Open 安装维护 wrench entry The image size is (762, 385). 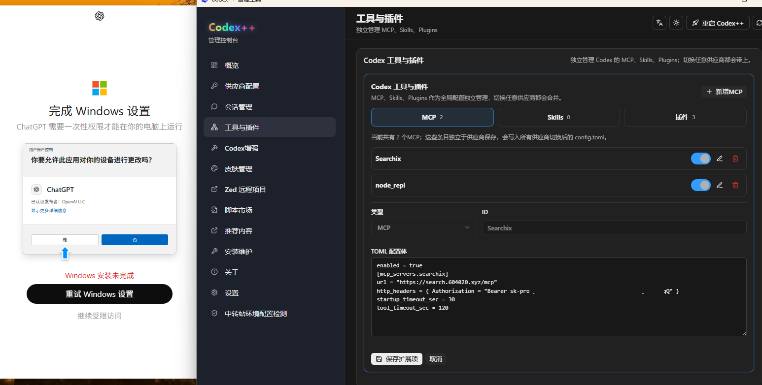(x=269, y=252)
